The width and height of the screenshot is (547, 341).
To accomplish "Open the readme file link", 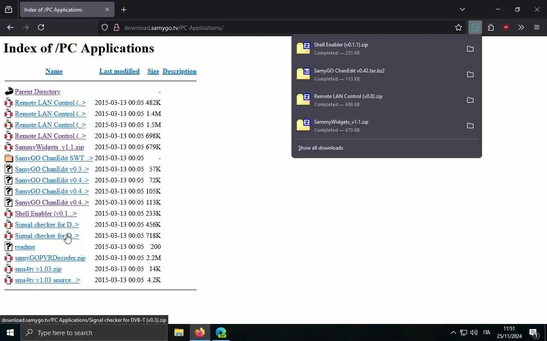I will tap(25, 247).
